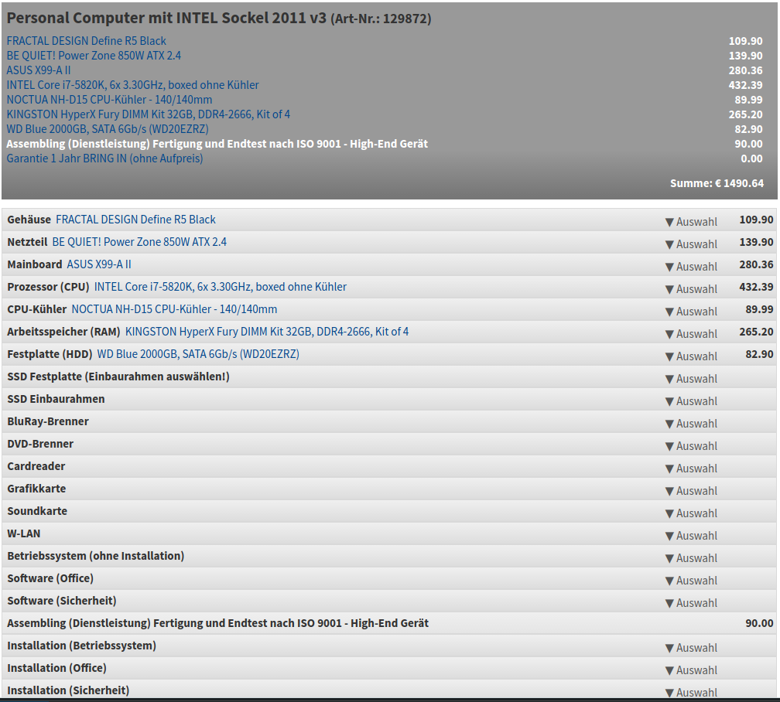Click price 432.39 in Prozessor row
The width and height of the screenshot is (780, 702).
(756, 287)
